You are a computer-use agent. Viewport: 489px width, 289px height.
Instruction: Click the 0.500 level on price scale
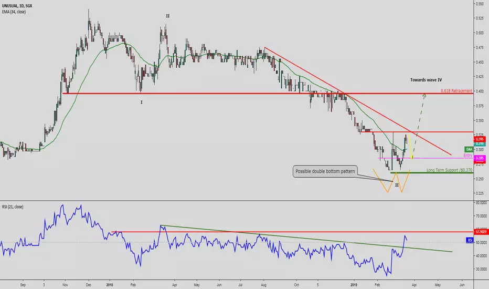click(x=480, y=33)
